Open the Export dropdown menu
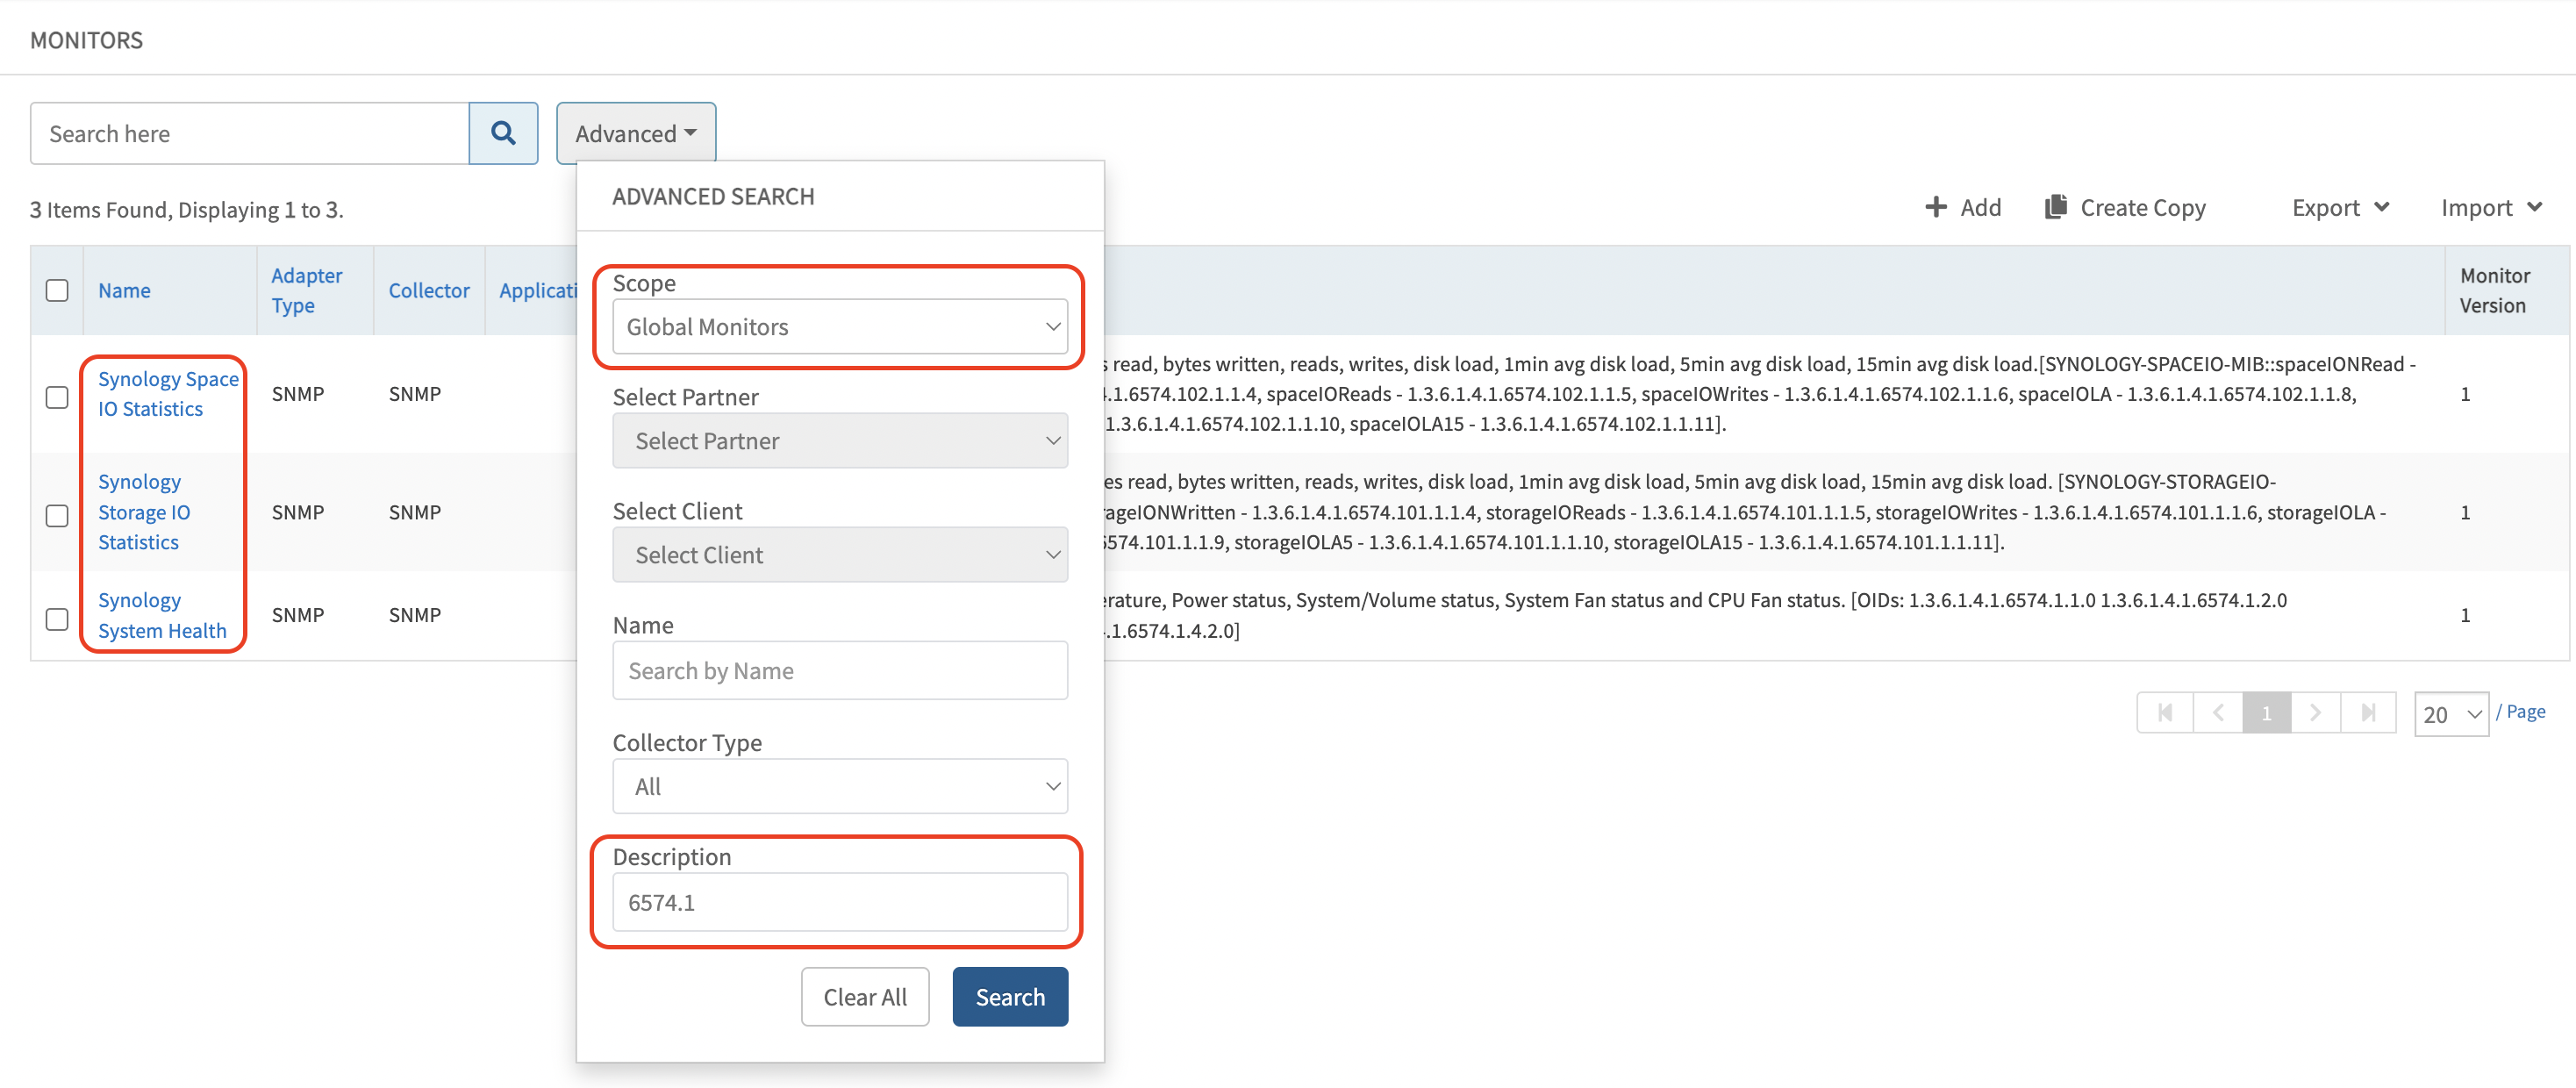This screenshot has width=2576, height=1088. pos(2339,207)
